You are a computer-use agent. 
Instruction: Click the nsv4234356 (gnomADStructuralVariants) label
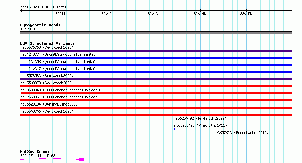click(58, 62)
